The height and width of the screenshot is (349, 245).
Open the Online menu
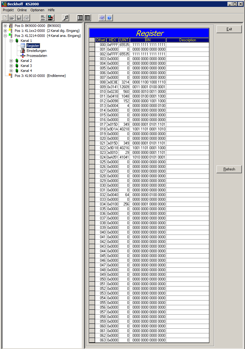click(x=22, y=10)
